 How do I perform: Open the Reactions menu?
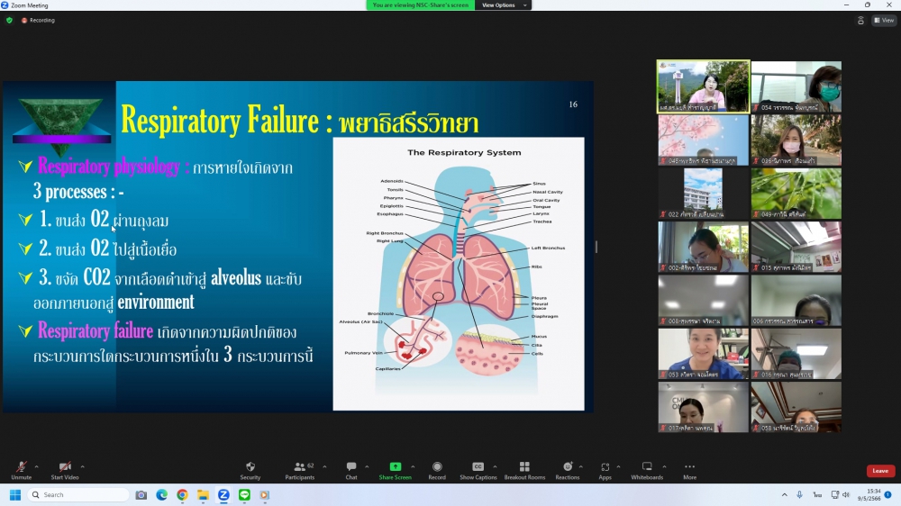coord(567,470)
